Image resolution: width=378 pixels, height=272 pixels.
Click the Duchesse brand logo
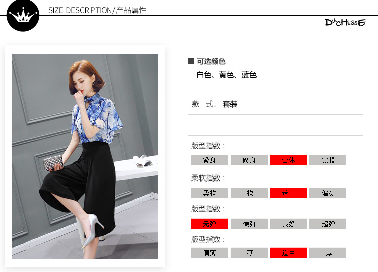[x=345, y=22]
